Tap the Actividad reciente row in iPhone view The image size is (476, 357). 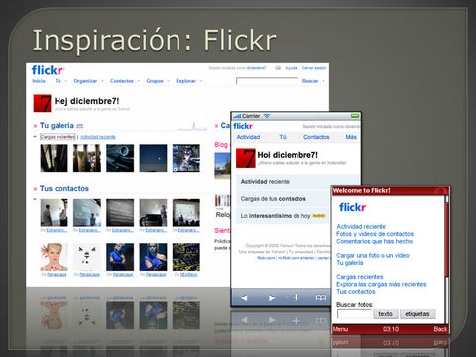point(297,182)
